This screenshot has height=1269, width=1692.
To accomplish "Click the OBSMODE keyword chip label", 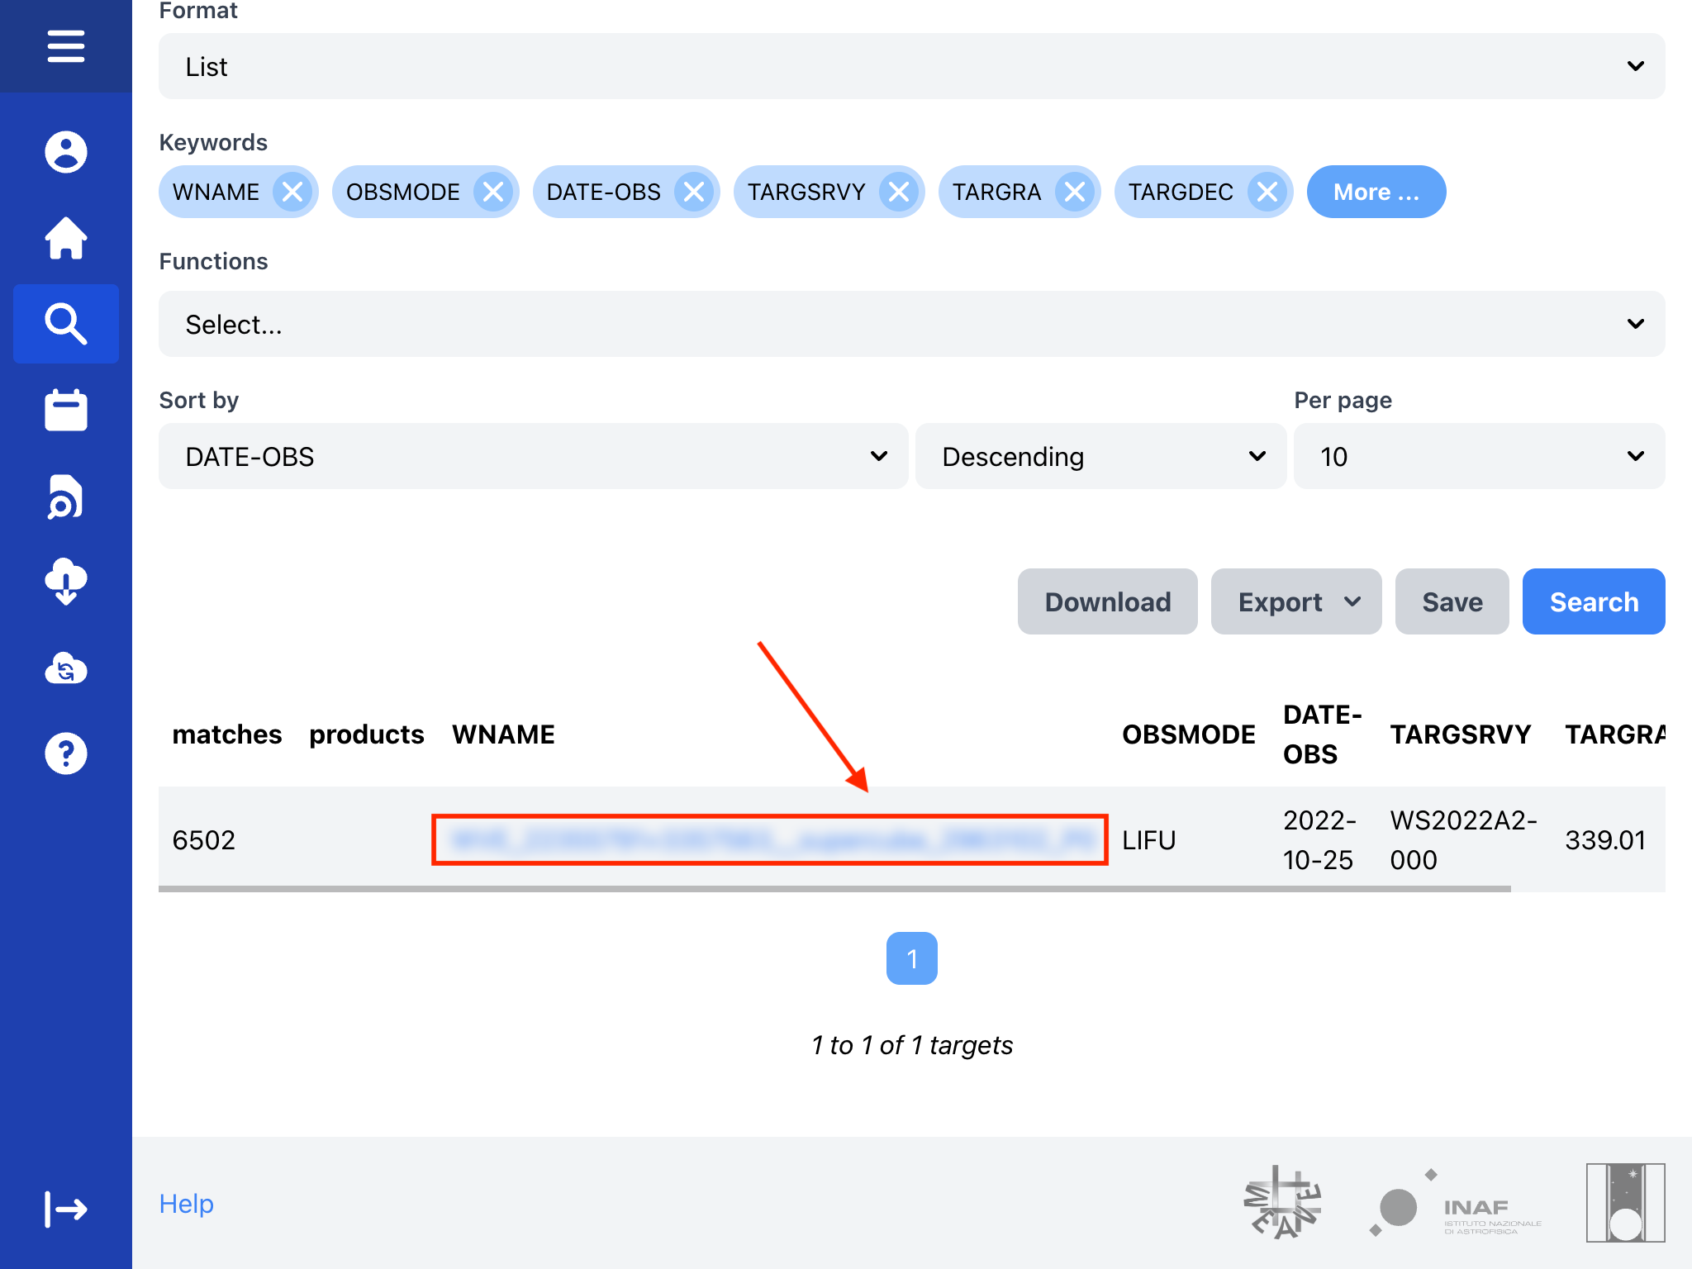I will pyautogui.click(x=403, y=192).
